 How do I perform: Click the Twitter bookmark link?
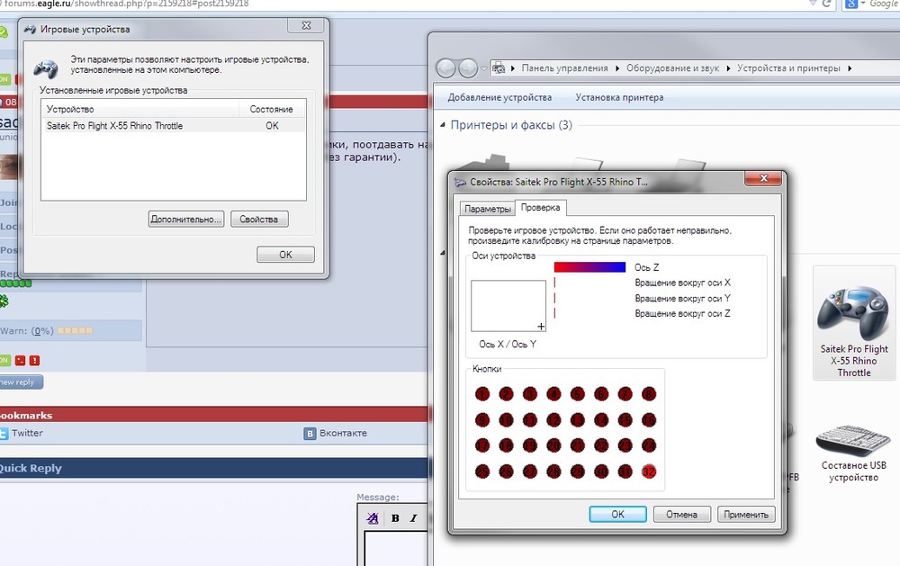pyautogui.click(x=27, y=433)
